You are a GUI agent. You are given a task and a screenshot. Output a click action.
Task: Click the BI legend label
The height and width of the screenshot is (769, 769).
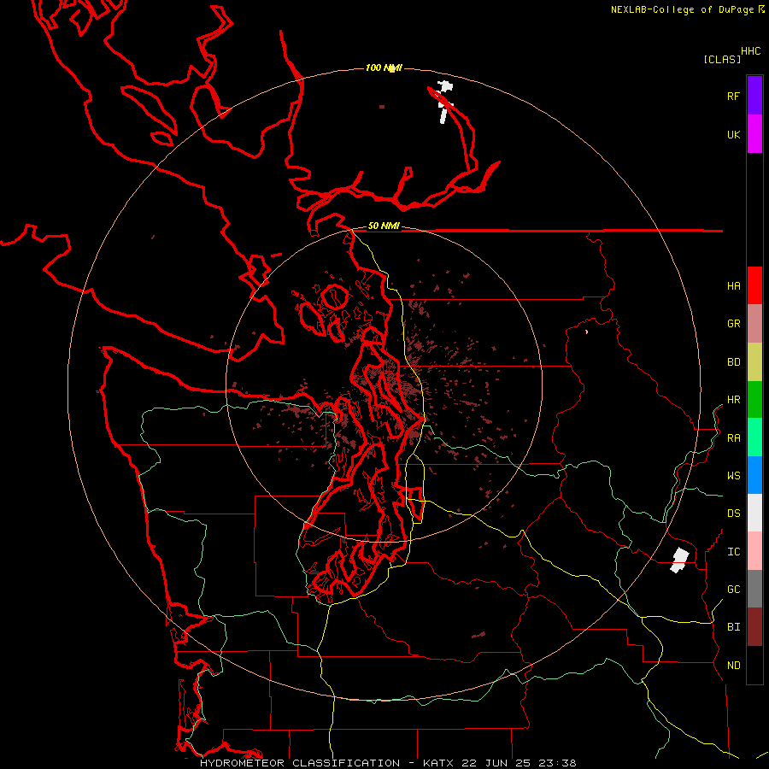pyautogui.click(x=733, y=627)
